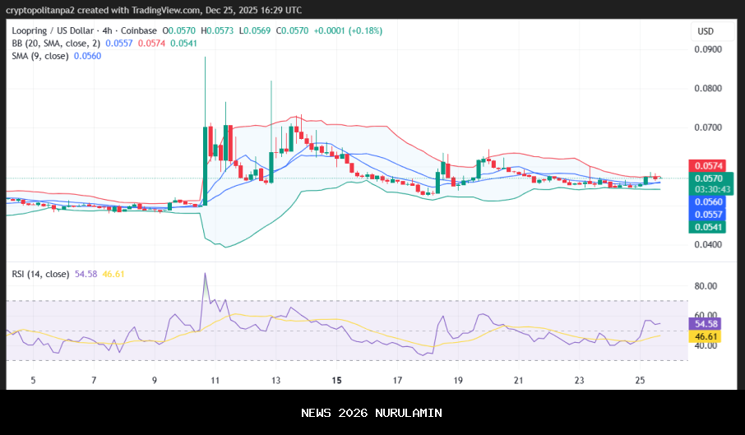
Task: Click the USD currency button
Action: tap(706, 31)
